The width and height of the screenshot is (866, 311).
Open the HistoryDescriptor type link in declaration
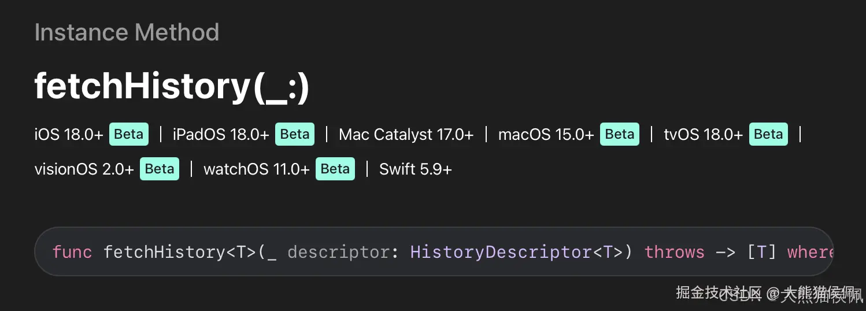click(501, 252)
